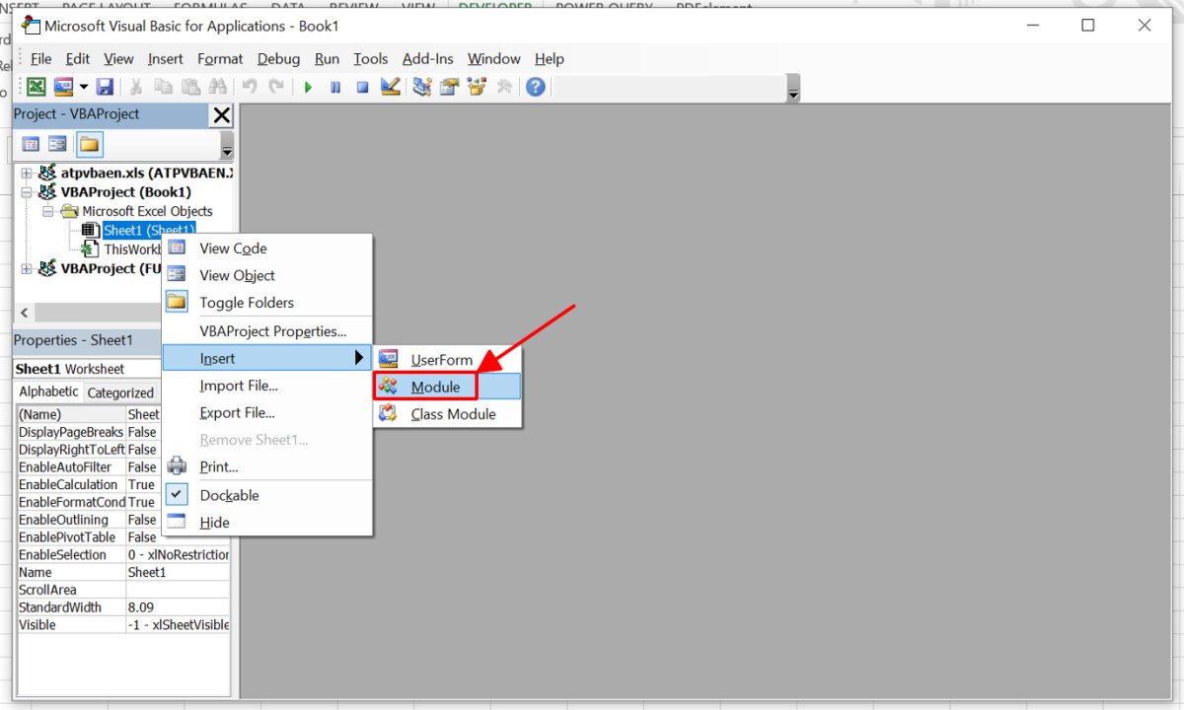Run macro with the green play icon
Screen dimensions: 1184x710
point(308,87)
